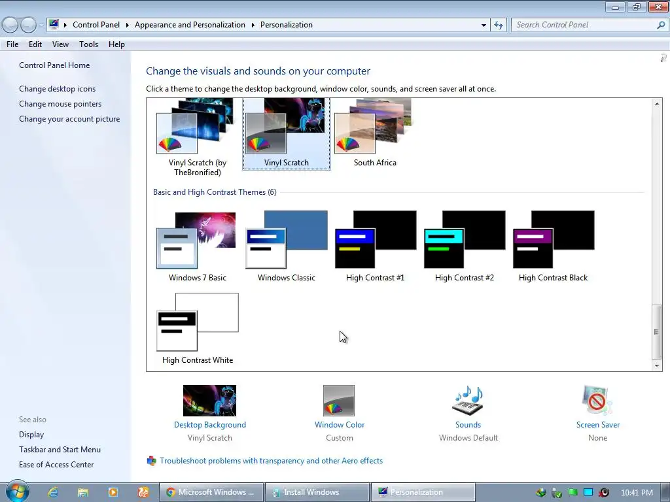The height and width of the screenshot is (502, 670).
Task: Open Display under See also
Action: tap(31, 435)
